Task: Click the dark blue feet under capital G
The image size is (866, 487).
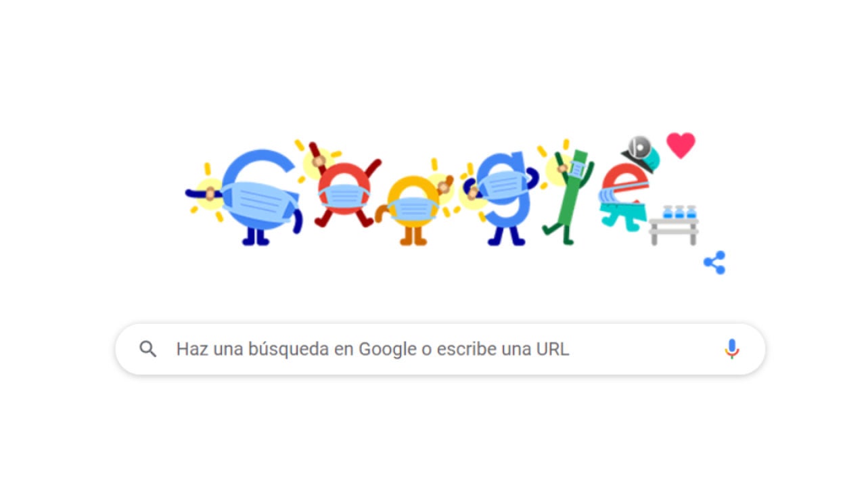Action: 256,237
